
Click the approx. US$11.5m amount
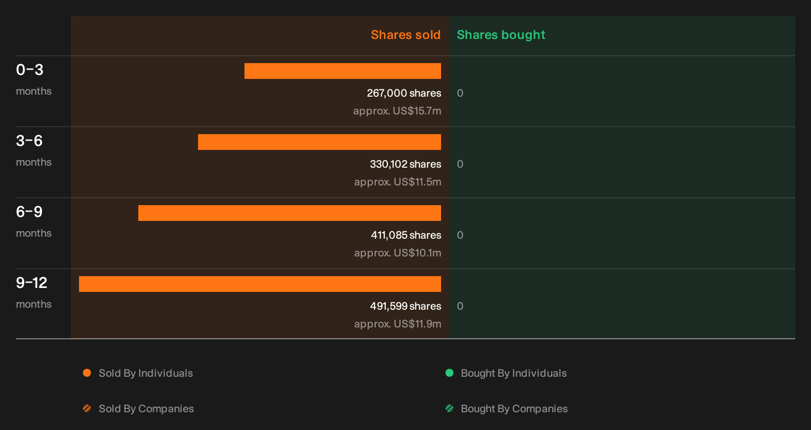398,182
